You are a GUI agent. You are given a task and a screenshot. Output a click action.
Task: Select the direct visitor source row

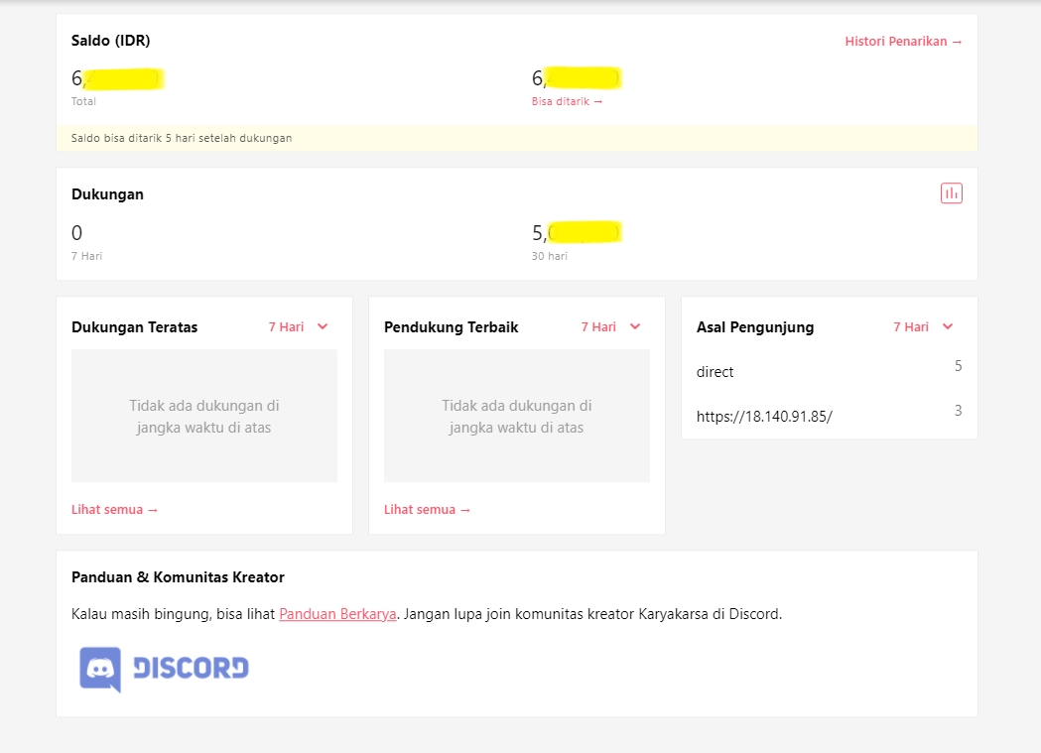pos(716,372)
